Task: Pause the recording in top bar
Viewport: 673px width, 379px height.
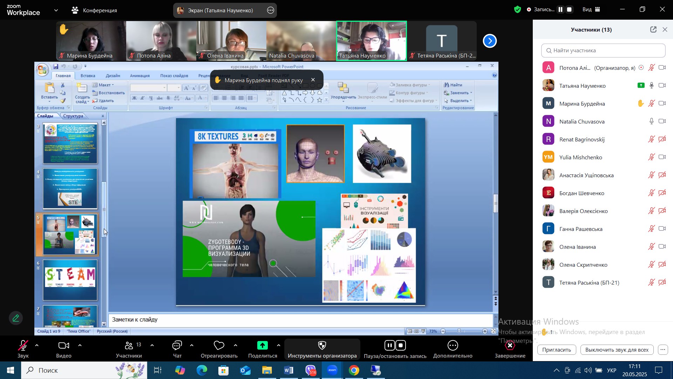Action: 560,10
